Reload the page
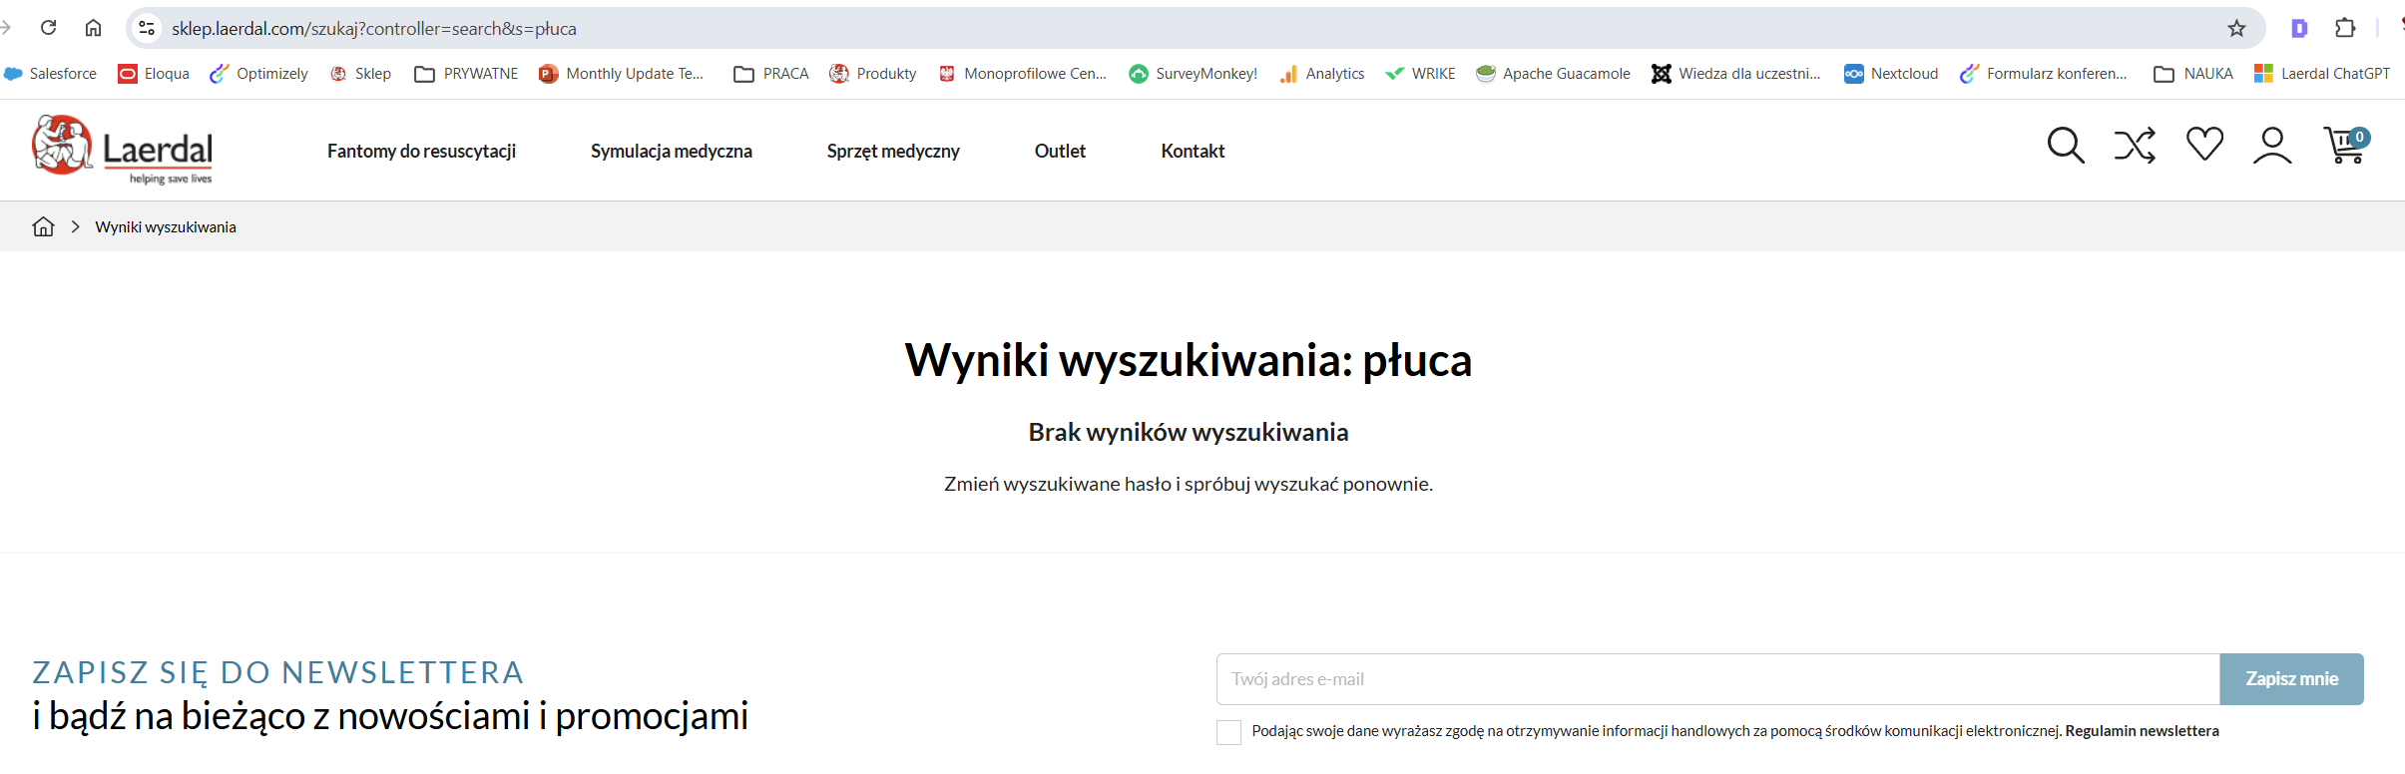 pos(48,28)
